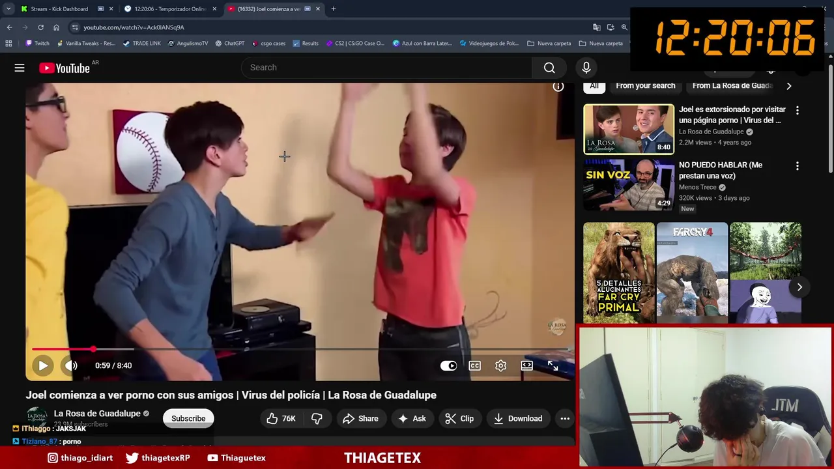The width and height of the screenshot is (834, 469).
Task: Share this video
Action: 360,418
